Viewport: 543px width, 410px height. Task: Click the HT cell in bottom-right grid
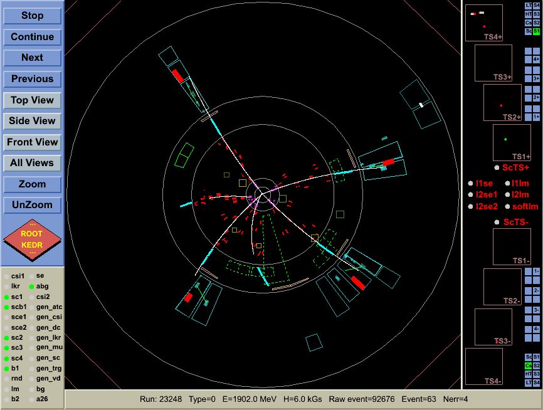point(529,374)
